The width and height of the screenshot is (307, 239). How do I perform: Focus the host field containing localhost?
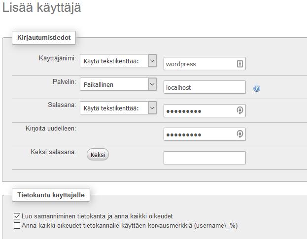coord(205,87)
